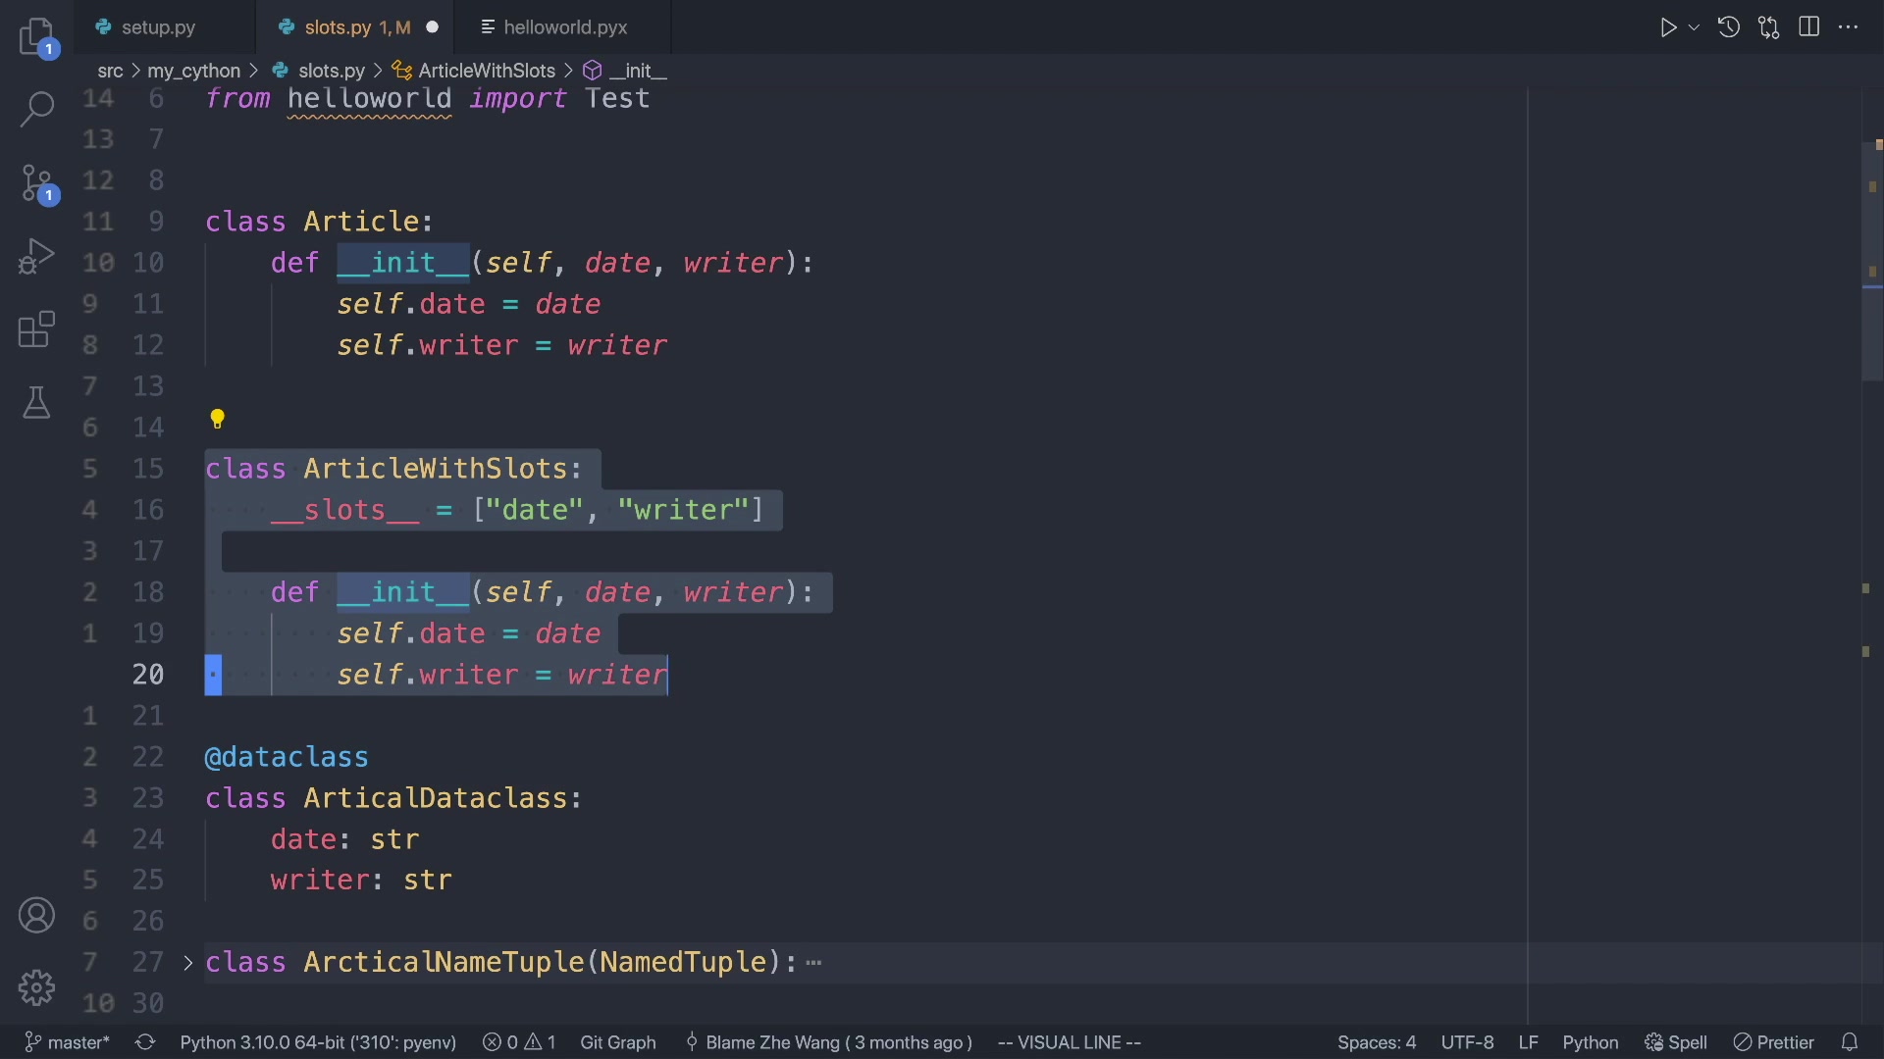The height and width of the screenshot is (1059, 1884).
Task: Open the Testing view
Action: [36, 402]
